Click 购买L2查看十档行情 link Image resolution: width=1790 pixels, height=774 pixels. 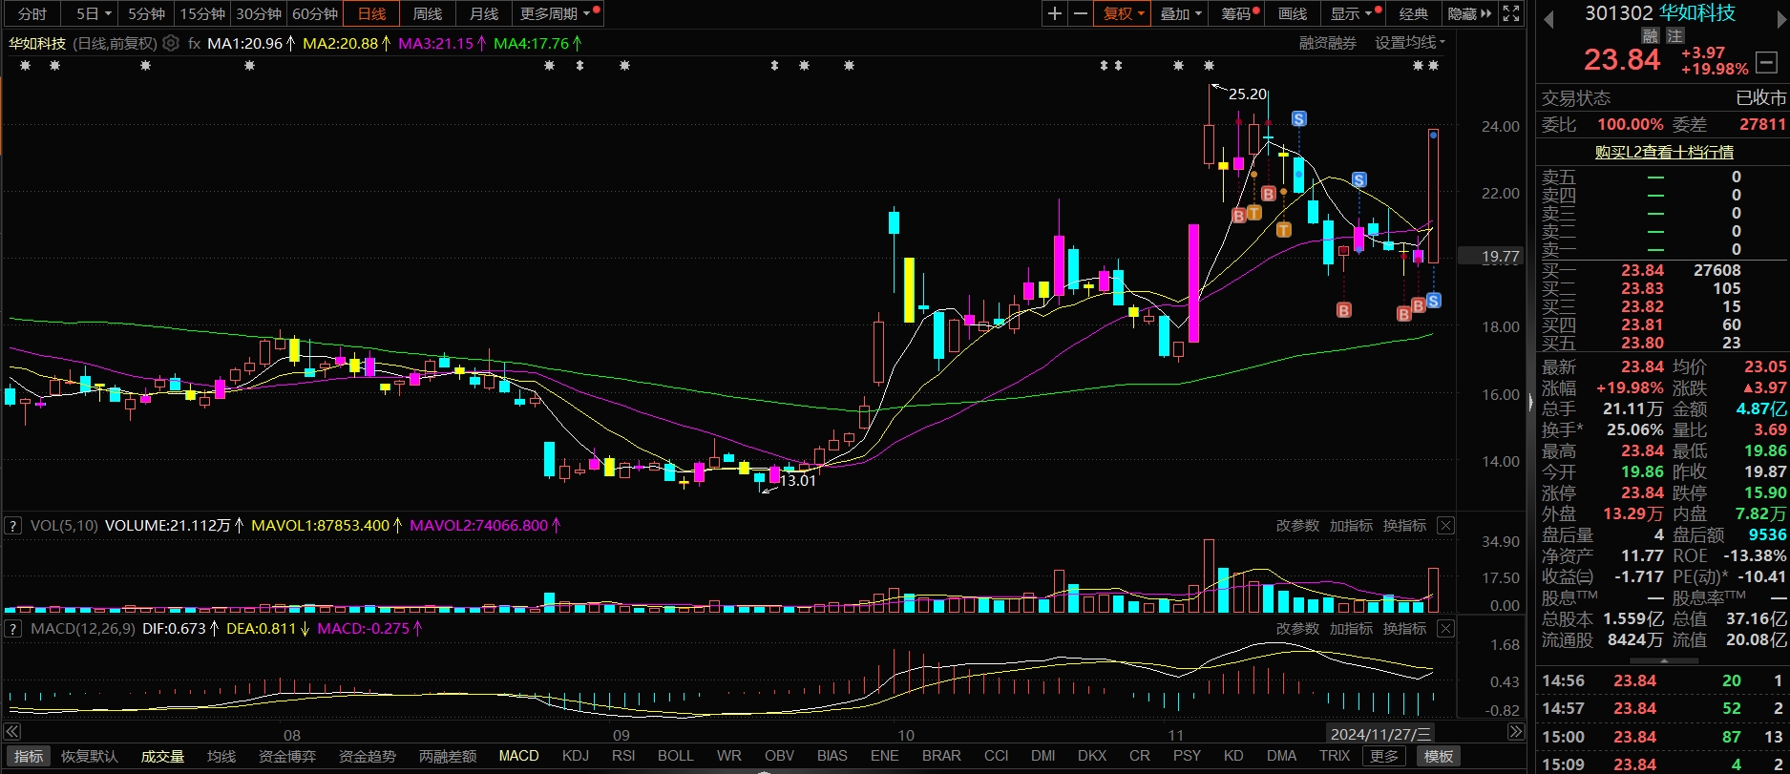point(1664,152)
